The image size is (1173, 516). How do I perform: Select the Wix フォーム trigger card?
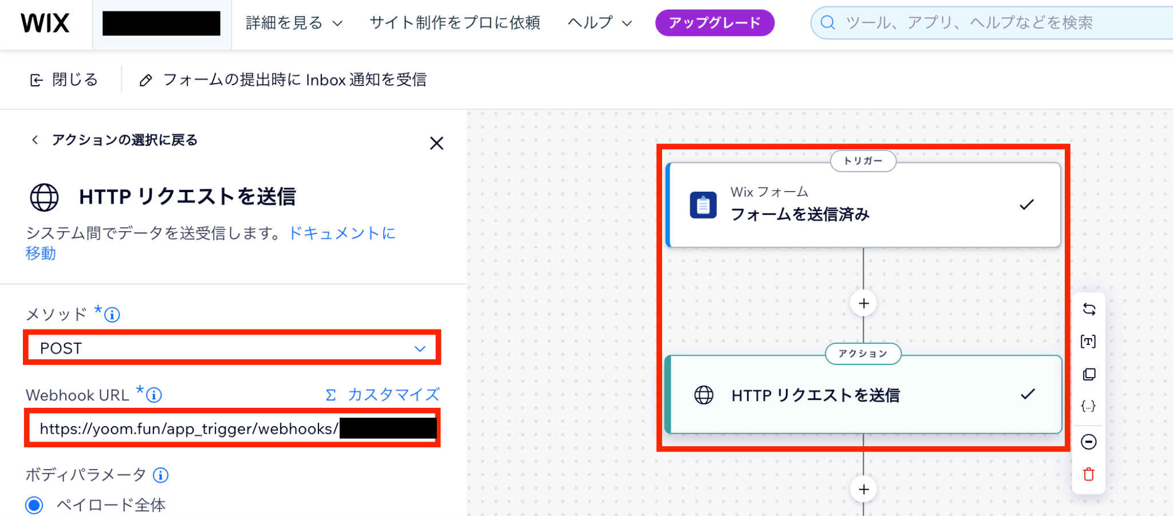(863, 205)
